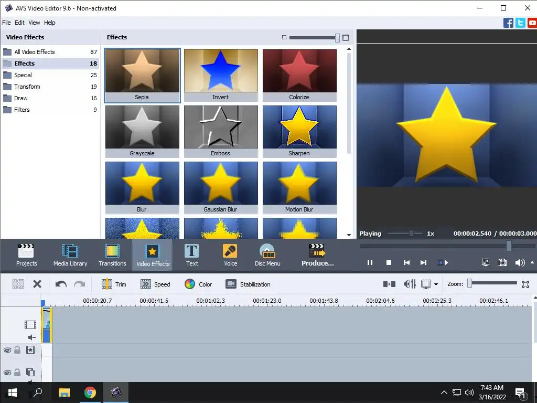Click the zoom to fit timeline icon
The image size is (537, 403).
(525, 284)
